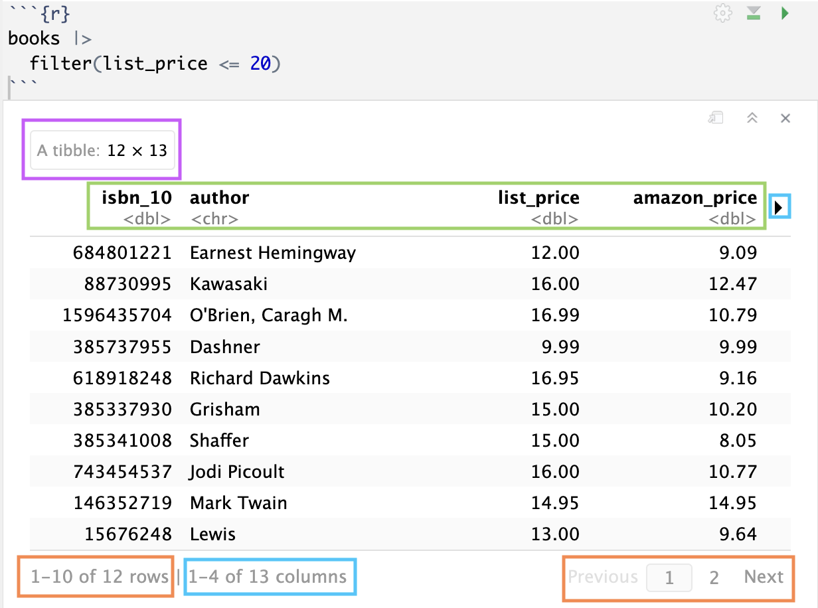Click the '1-4 of 13 columns' indicator

(x=268, y=577)
